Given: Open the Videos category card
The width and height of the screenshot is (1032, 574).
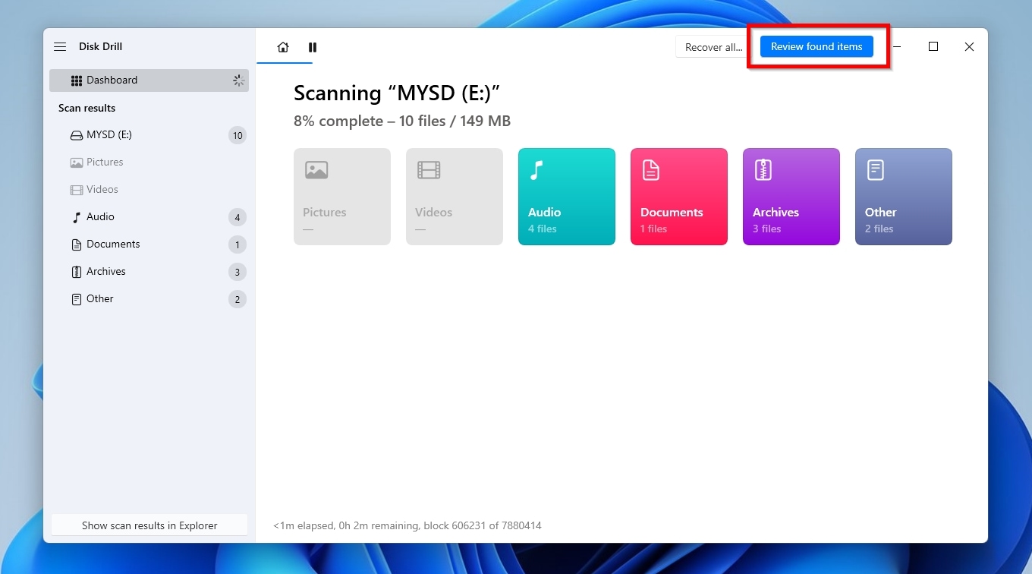Looking at the screenshot, I should 455,197.
